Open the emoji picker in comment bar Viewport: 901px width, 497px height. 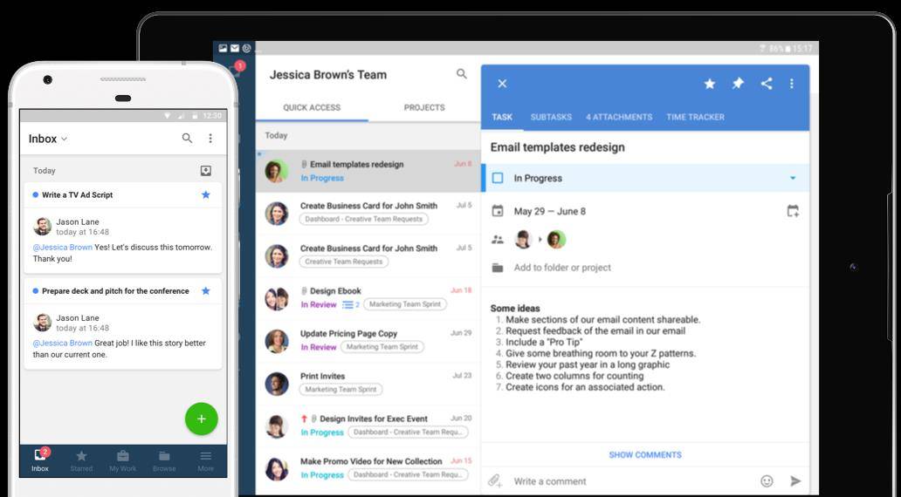tap(767, 481)
